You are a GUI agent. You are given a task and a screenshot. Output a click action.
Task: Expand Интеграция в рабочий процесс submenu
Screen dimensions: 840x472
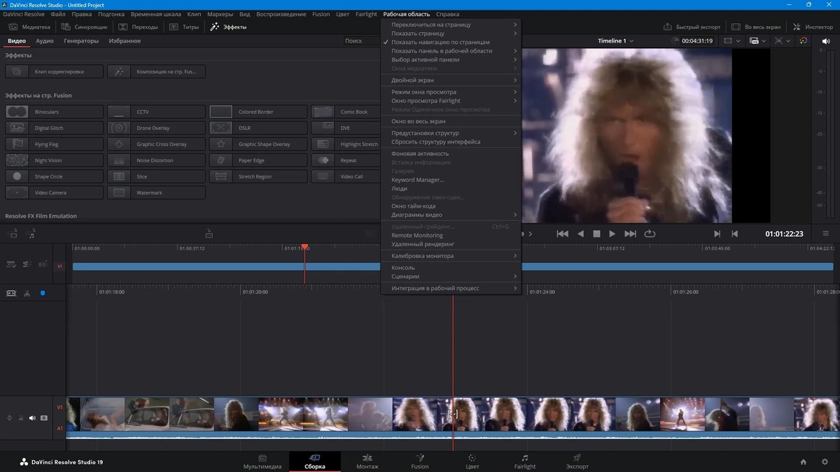click(450, 288)
